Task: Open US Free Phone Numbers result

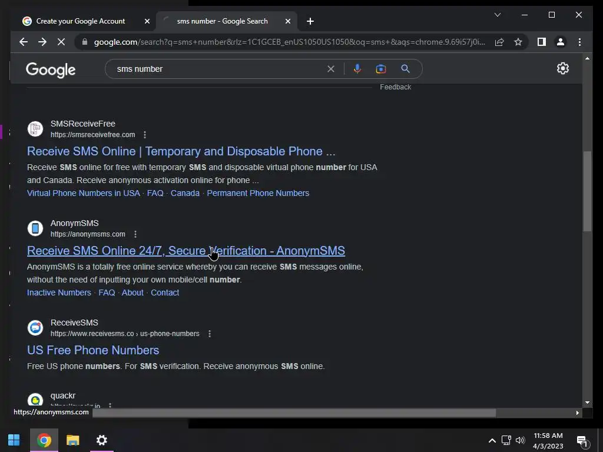Action: point(93,350)
